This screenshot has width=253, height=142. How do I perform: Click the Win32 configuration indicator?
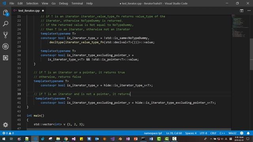pyautogui.click(x=232, y=133)
